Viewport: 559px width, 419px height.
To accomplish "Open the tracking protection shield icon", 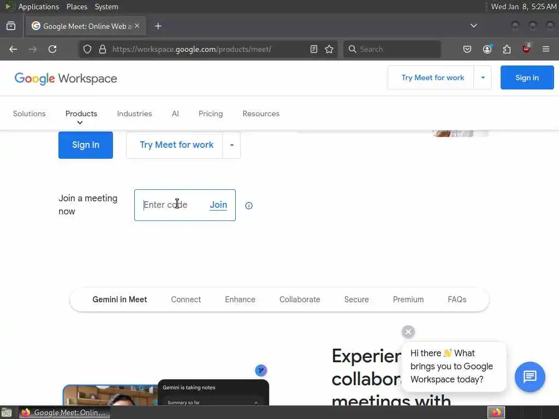I will [87, 49].
